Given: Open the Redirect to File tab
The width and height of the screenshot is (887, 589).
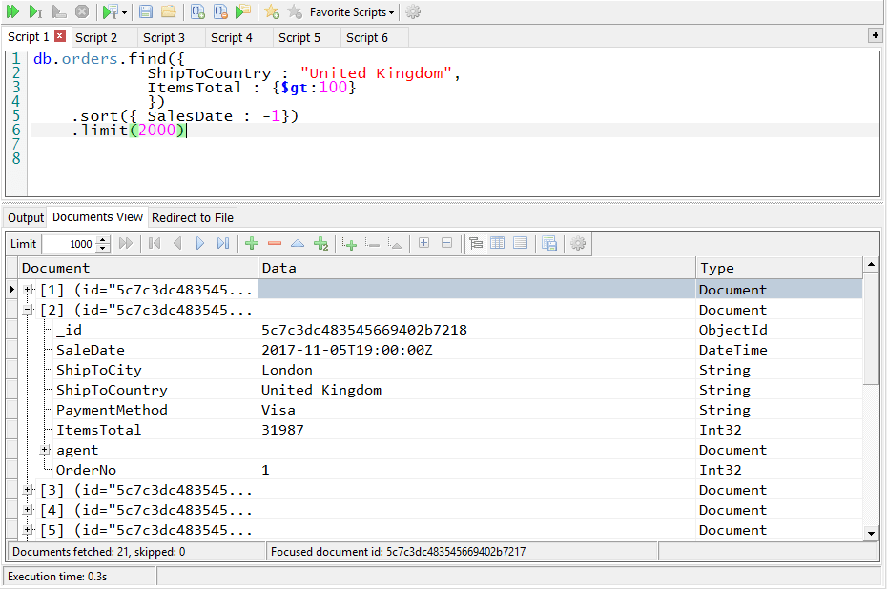Looking at the screenshot, I should [x=192, y=217].
